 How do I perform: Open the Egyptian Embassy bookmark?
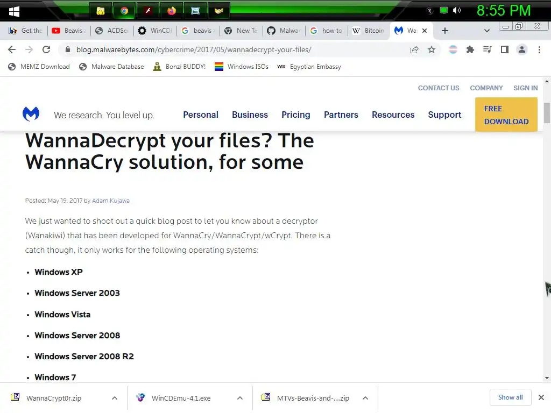309,67
